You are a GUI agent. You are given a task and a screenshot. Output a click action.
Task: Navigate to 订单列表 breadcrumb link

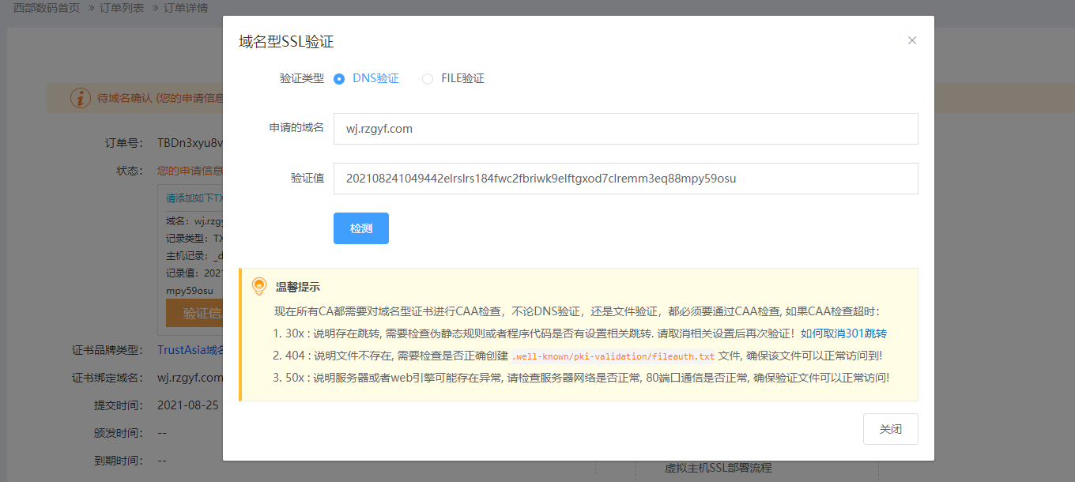(122, 8)
